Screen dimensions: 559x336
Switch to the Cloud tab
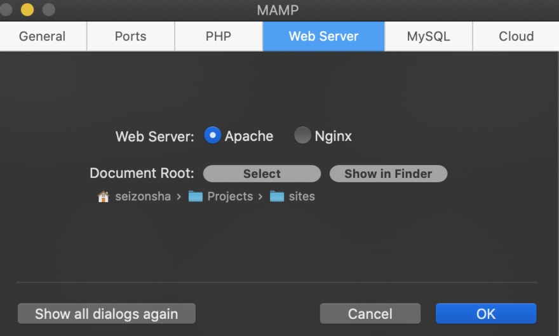tap(516, 36)
